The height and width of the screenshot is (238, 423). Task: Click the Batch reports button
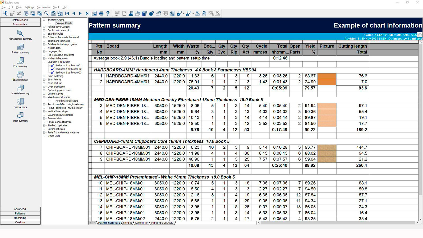(20, 20)
